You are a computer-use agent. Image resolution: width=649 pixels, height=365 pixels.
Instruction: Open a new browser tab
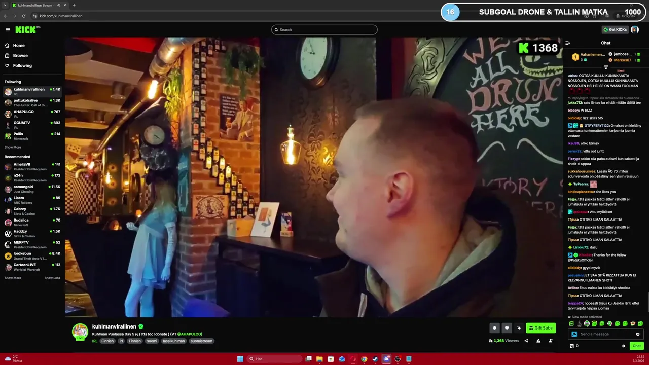(x=74, y=5)
